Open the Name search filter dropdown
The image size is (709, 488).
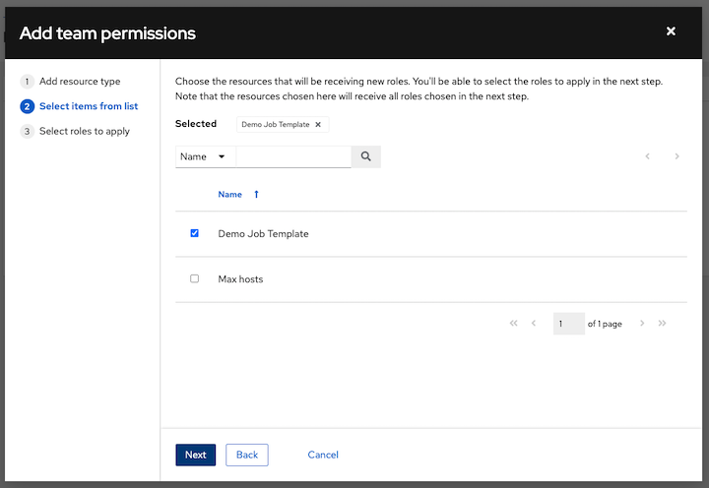coord(205,156)
